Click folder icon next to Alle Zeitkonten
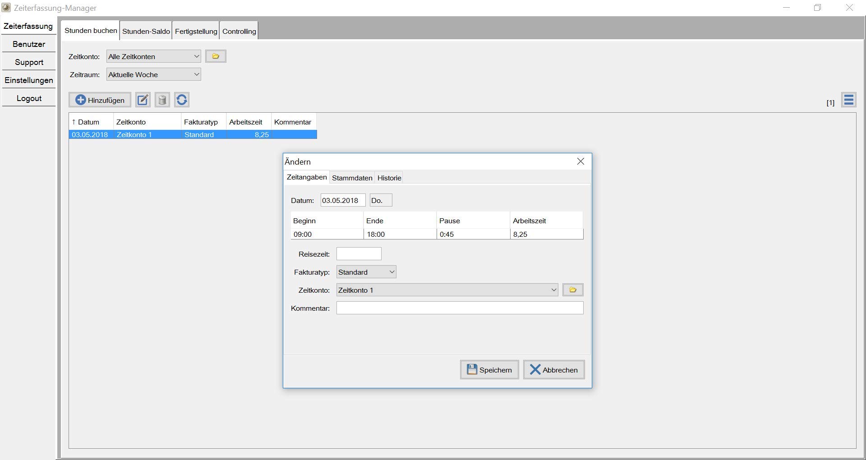866x460 pixels. (216, 56)
